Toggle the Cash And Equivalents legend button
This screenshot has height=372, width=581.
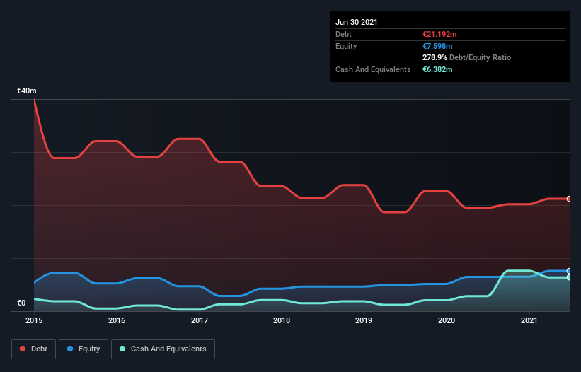point(163,349)
